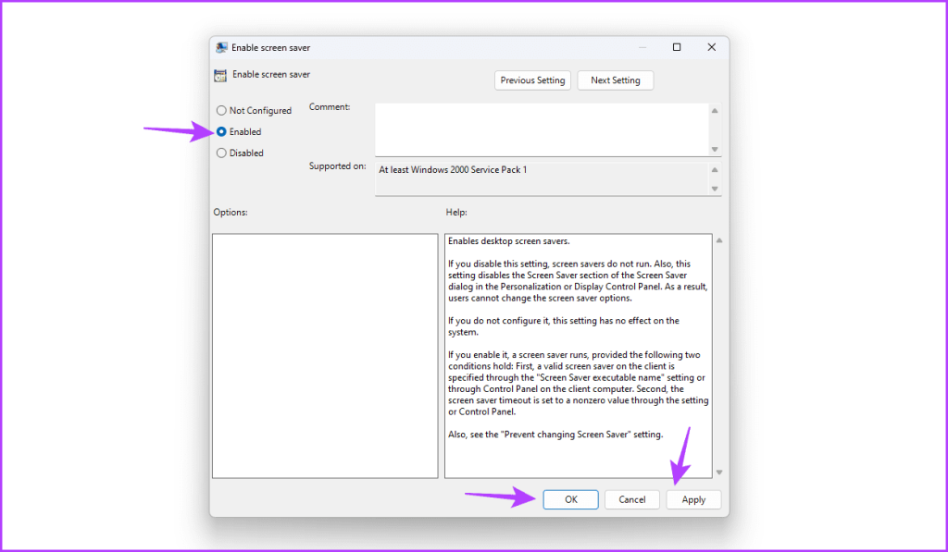Choose the Disabled radio option
Screen dimensions: 948x552
(x=221, y=153)
